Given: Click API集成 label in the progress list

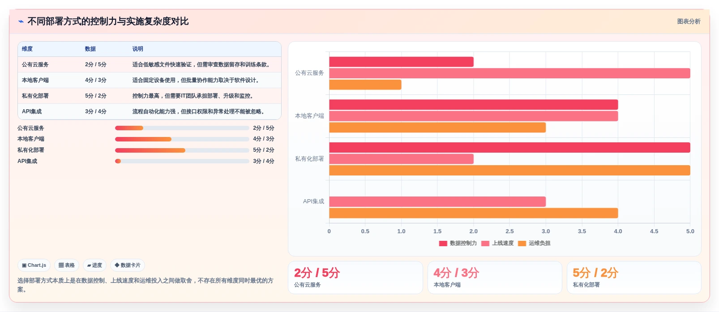Looking at the screenshot, I should click(27, 161).
